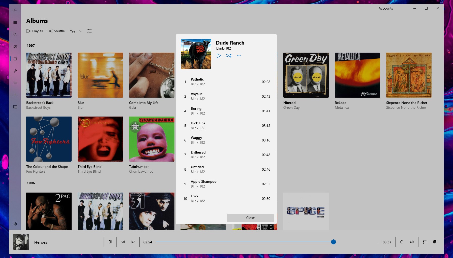
Task: Open Songs view via music note icon
Action: click(x=15, y=71)
